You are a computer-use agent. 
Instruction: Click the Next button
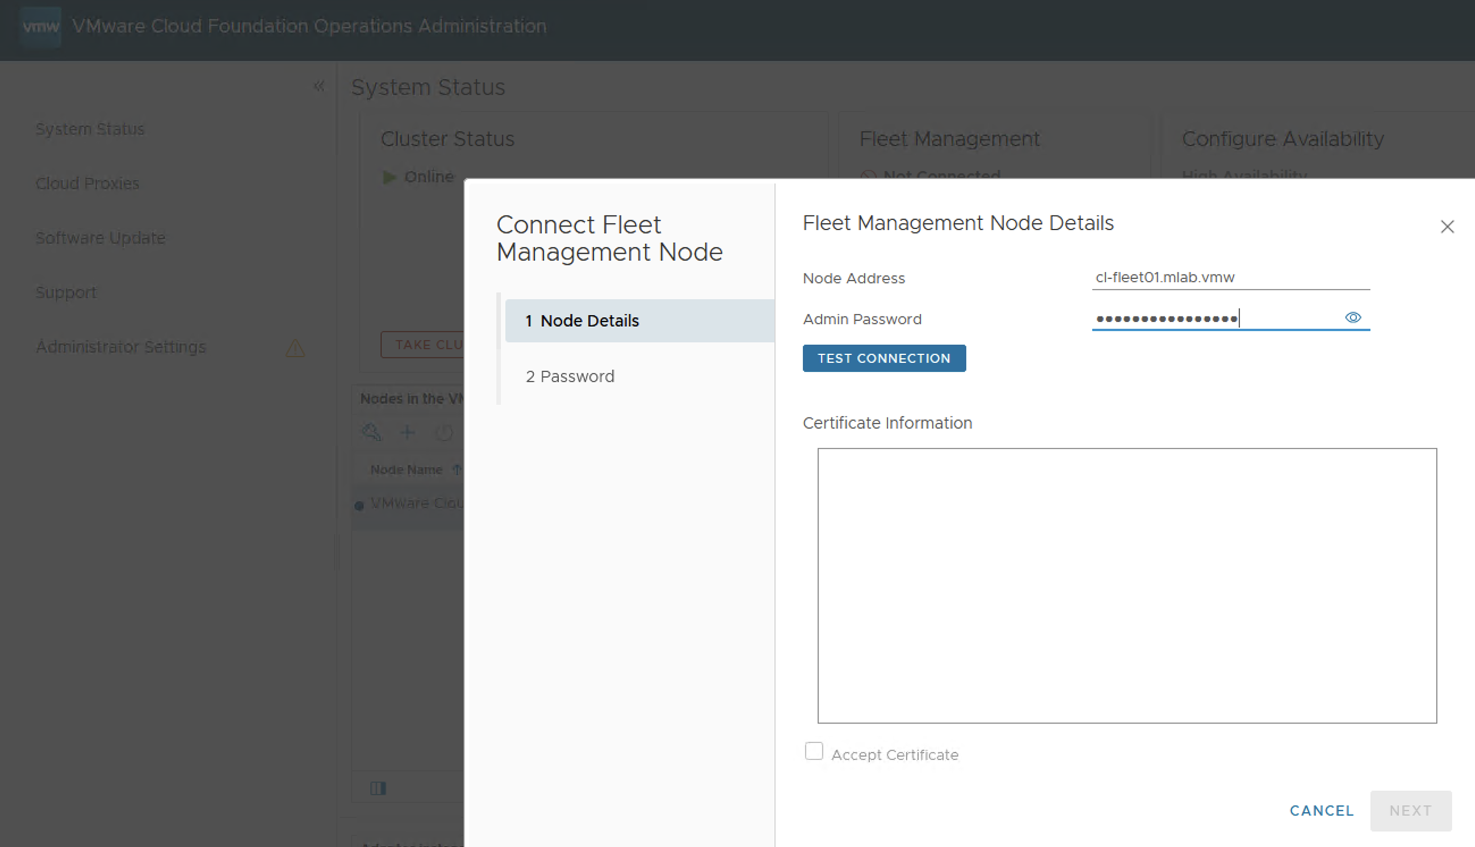coord(1410,810)
